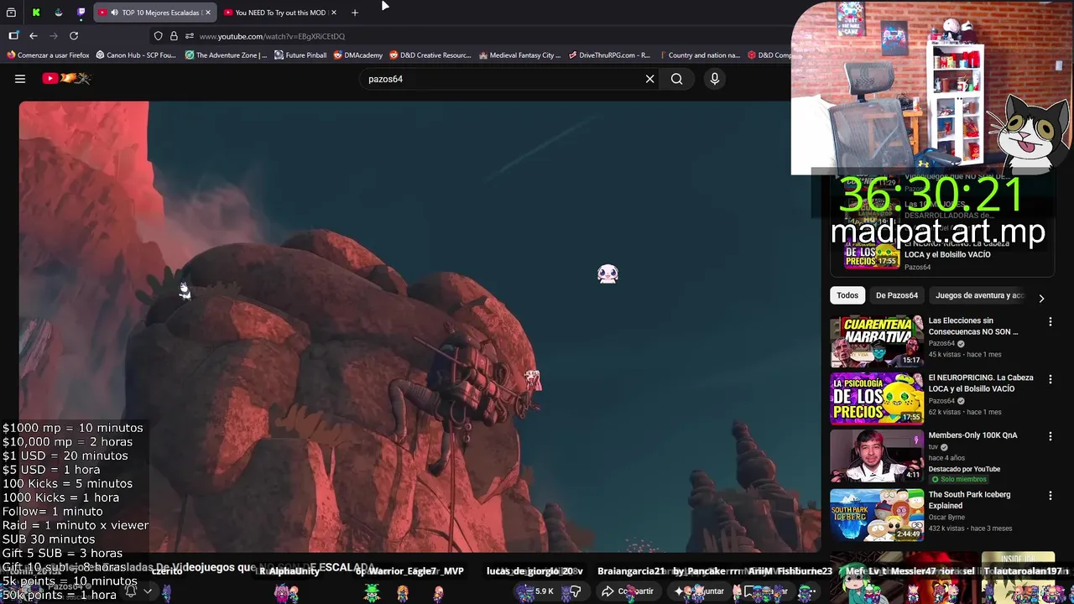Open 'The Adventure Zone' bookmark
Viewport: 1074px width, 604px height.
coord(226,55)
